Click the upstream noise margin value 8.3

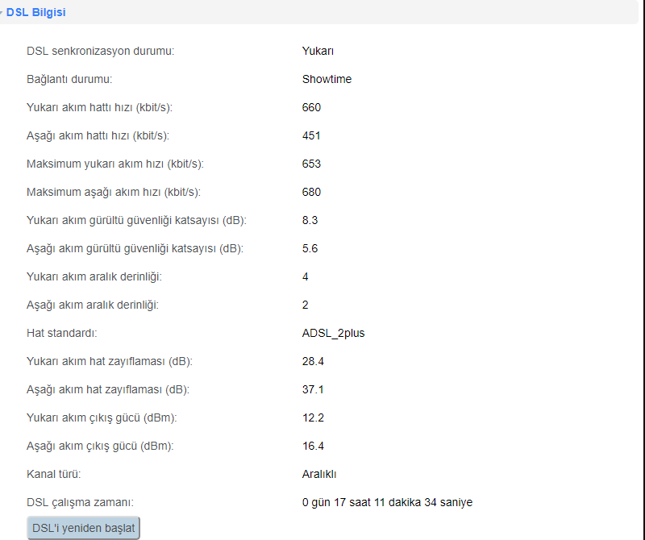(310, 220)
